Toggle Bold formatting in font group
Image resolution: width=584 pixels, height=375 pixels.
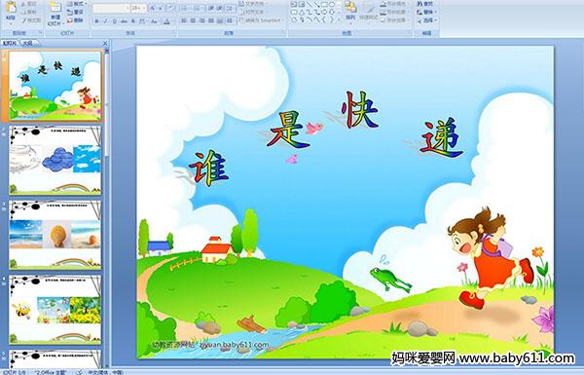tap(96, 21)
